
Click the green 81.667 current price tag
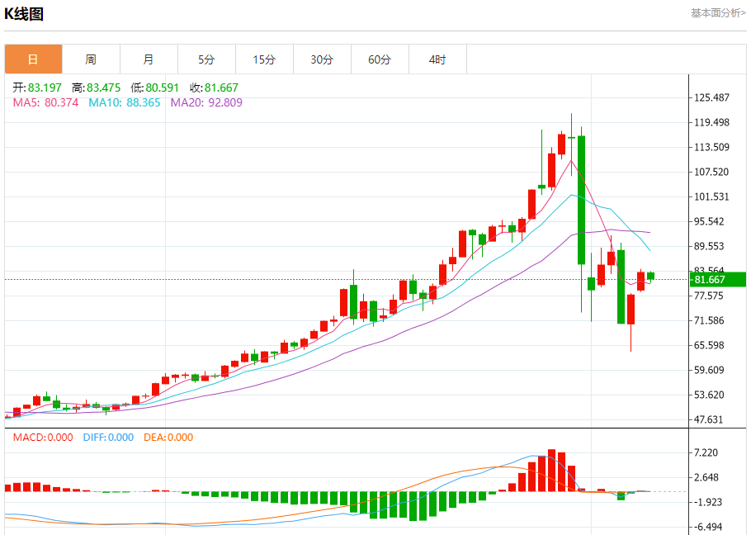click(717, 280)
